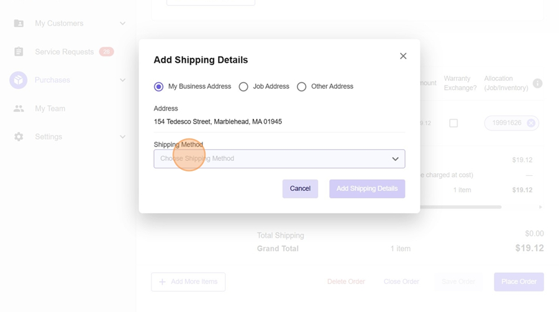Viewport: 559px width, 312px height.
Task: Expand the Purchases menu chevron
Action: 122,80
